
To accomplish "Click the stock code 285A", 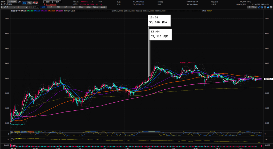I will (3, 2).
